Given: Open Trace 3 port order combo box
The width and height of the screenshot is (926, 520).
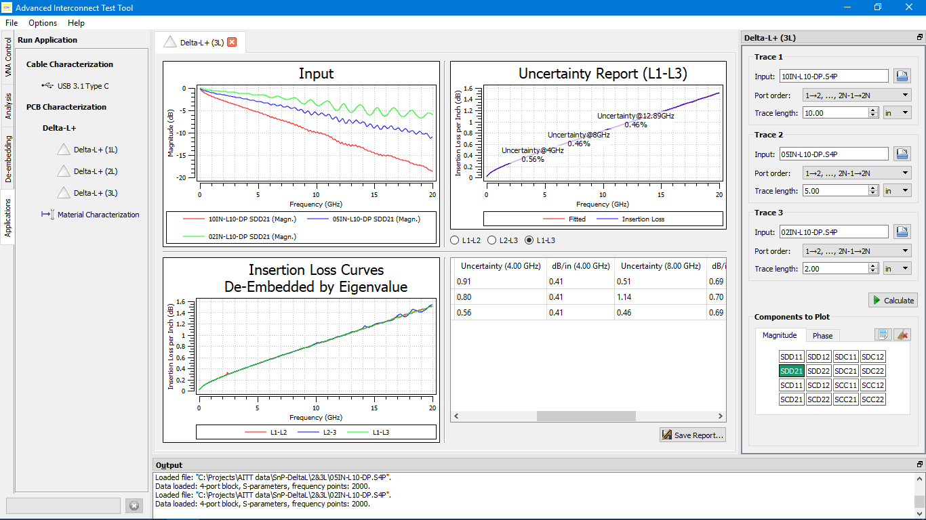Looking at the screenshot, I should tap(856, 251).
